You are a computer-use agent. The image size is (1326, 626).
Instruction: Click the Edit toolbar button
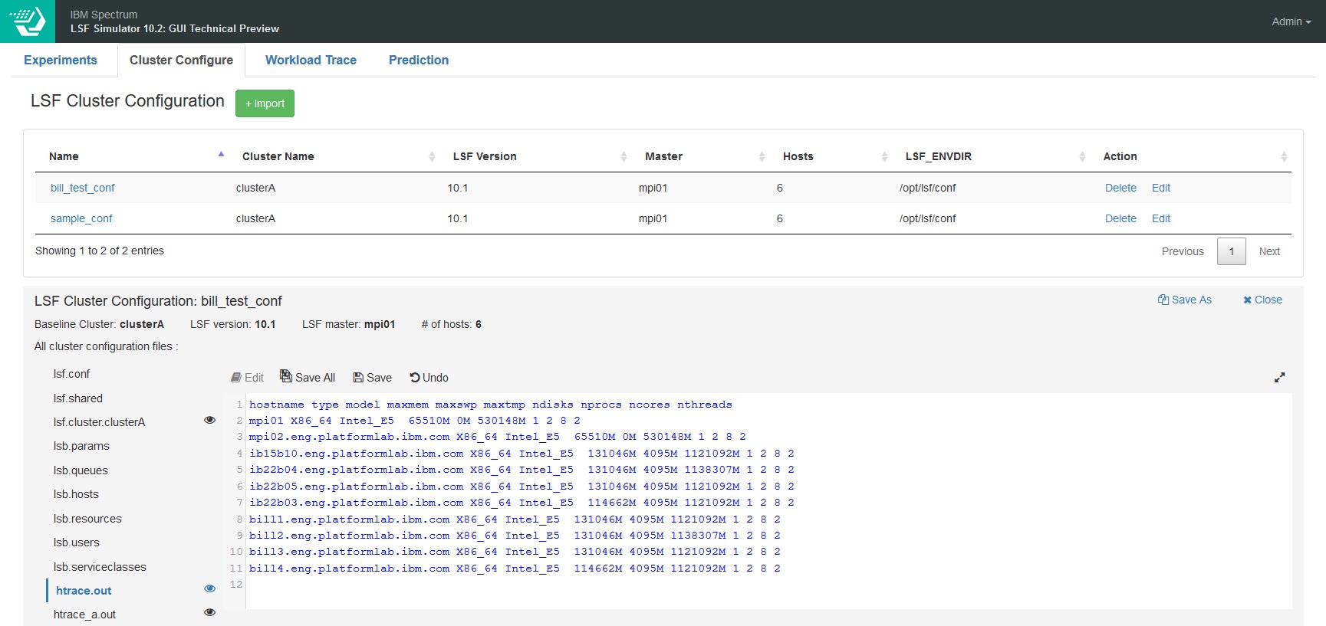tap(247, 378)
